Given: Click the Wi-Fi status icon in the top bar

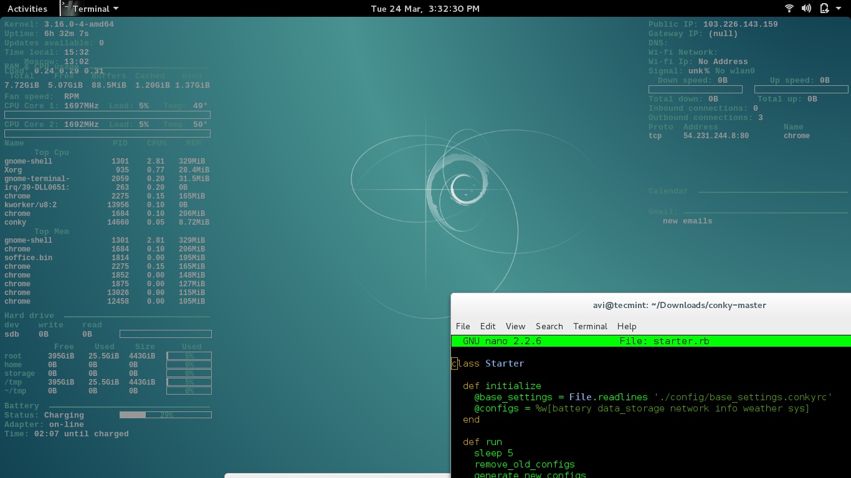Looking at the screenshot, I should [x=789, y=8].
